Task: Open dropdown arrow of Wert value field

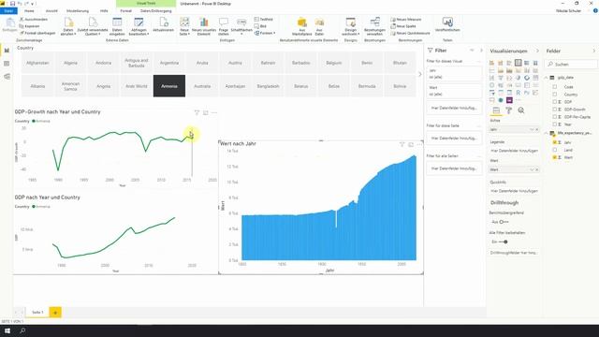Action: pos(531,169)
